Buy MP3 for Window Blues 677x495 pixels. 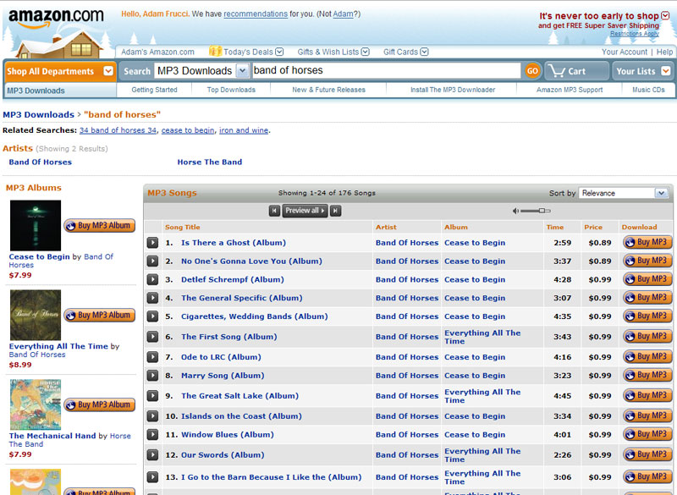[x=647, y=434]
